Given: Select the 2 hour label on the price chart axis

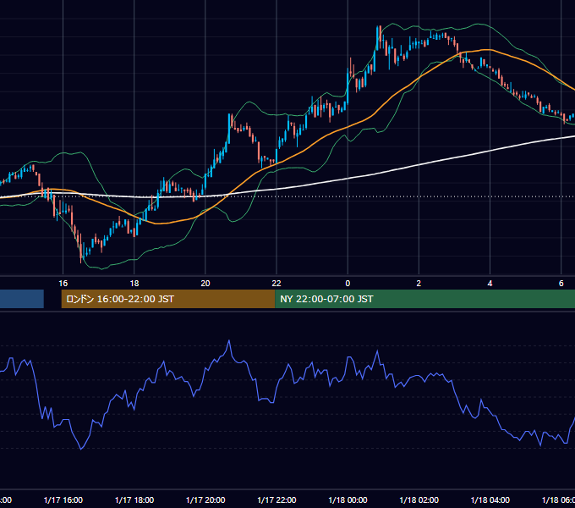Looking at the screenshot, I should pos(419,283).
